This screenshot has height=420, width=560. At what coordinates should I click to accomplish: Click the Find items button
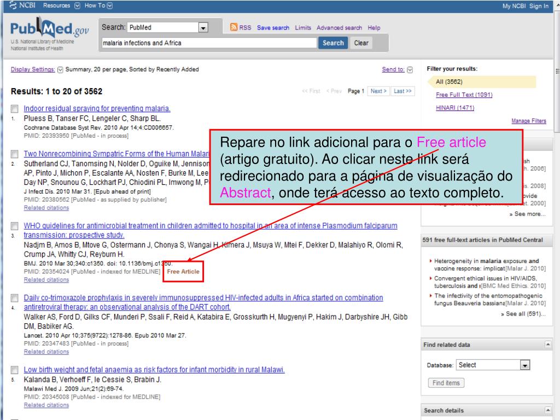446,383
